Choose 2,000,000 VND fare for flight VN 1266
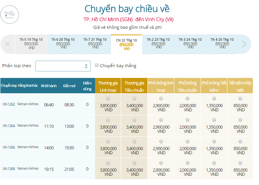Screen dimensions: 259x185 [x=187, y=142]
